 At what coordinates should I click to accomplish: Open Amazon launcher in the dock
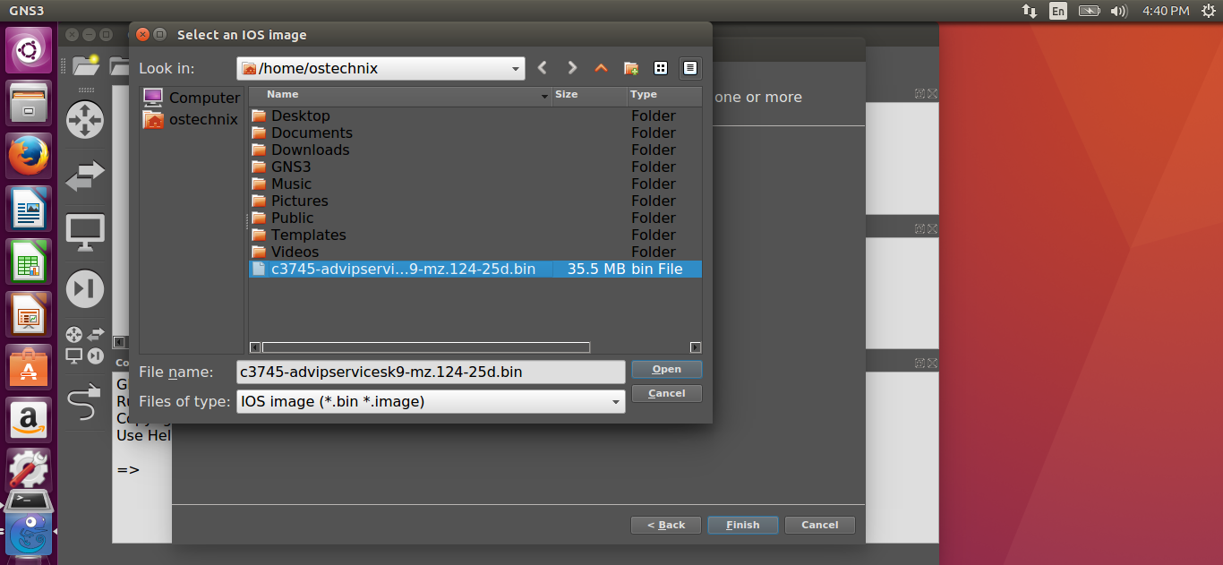tap(29, 420)
